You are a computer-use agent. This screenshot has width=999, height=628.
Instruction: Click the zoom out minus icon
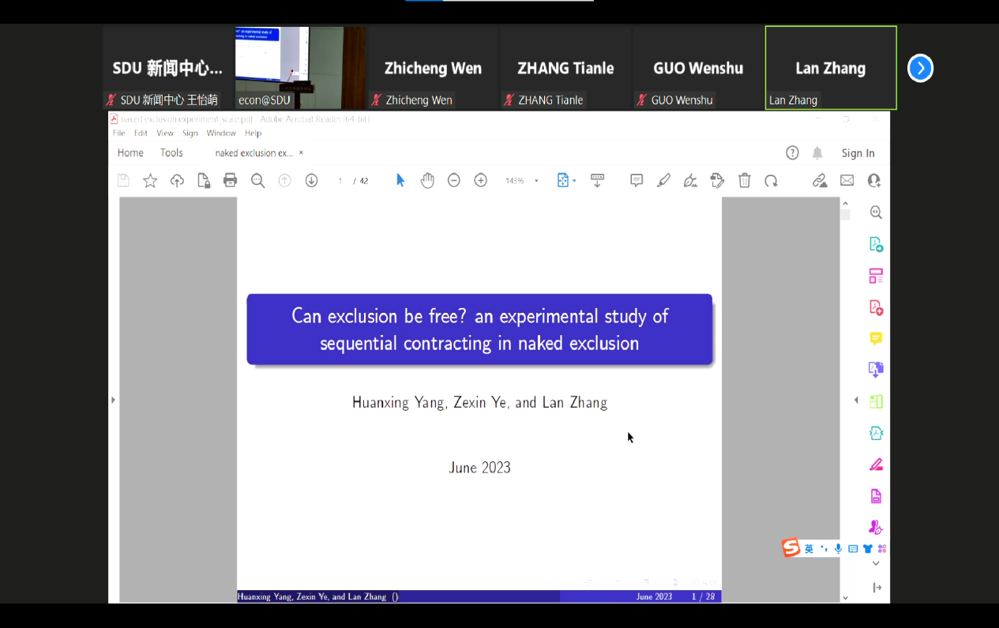[454, 181]
